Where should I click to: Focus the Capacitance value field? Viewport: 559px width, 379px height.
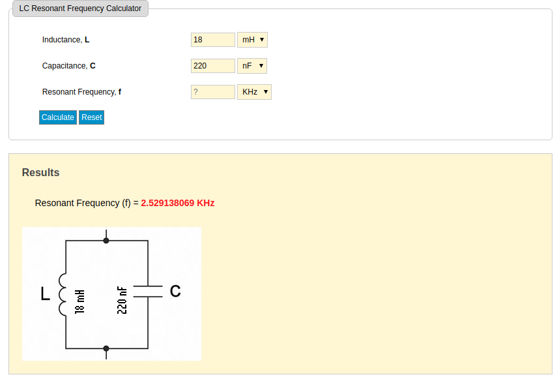click(213, 66)
